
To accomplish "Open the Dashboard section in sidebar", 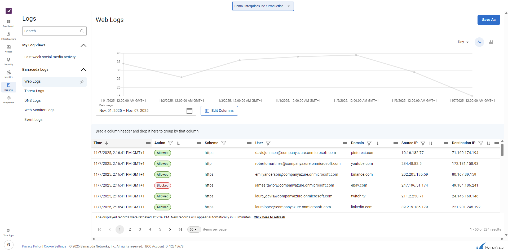I will click(x=8, y=23).
